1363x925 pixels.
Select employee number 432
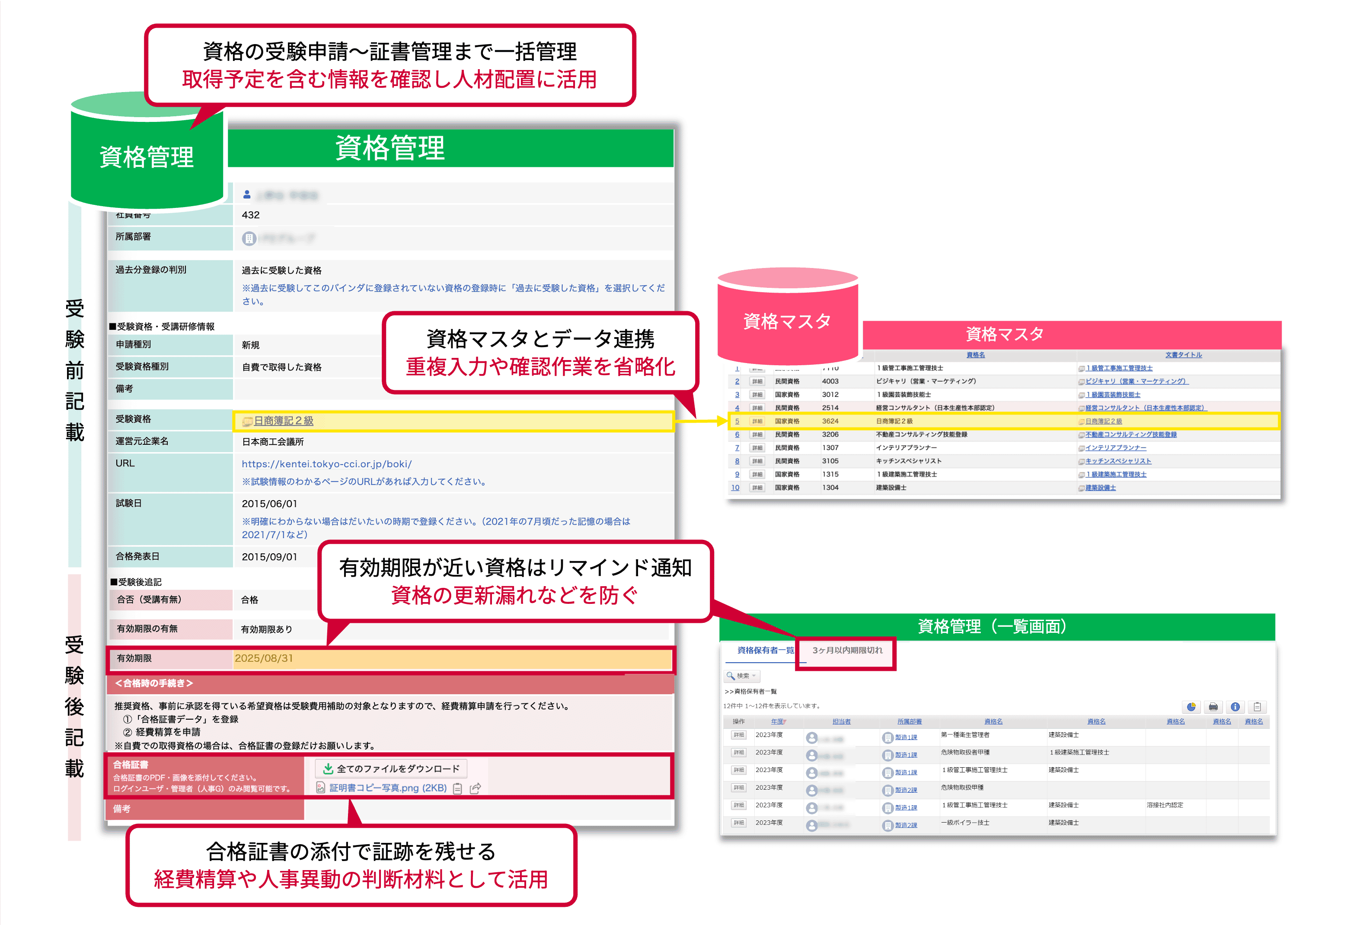[250, 215]
